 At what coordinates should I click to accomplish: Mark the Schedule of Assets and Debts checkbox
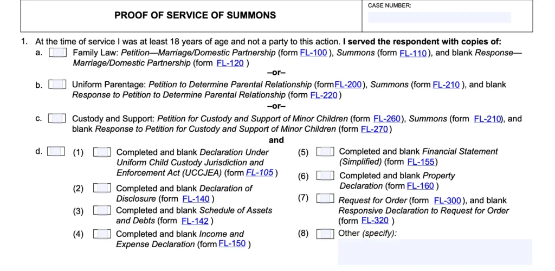click(x=102, y=210)
